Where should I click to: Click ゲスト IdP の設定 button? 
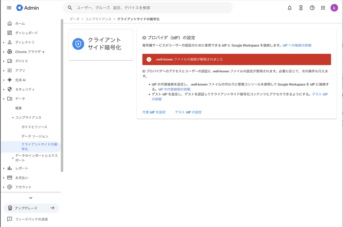188,112
